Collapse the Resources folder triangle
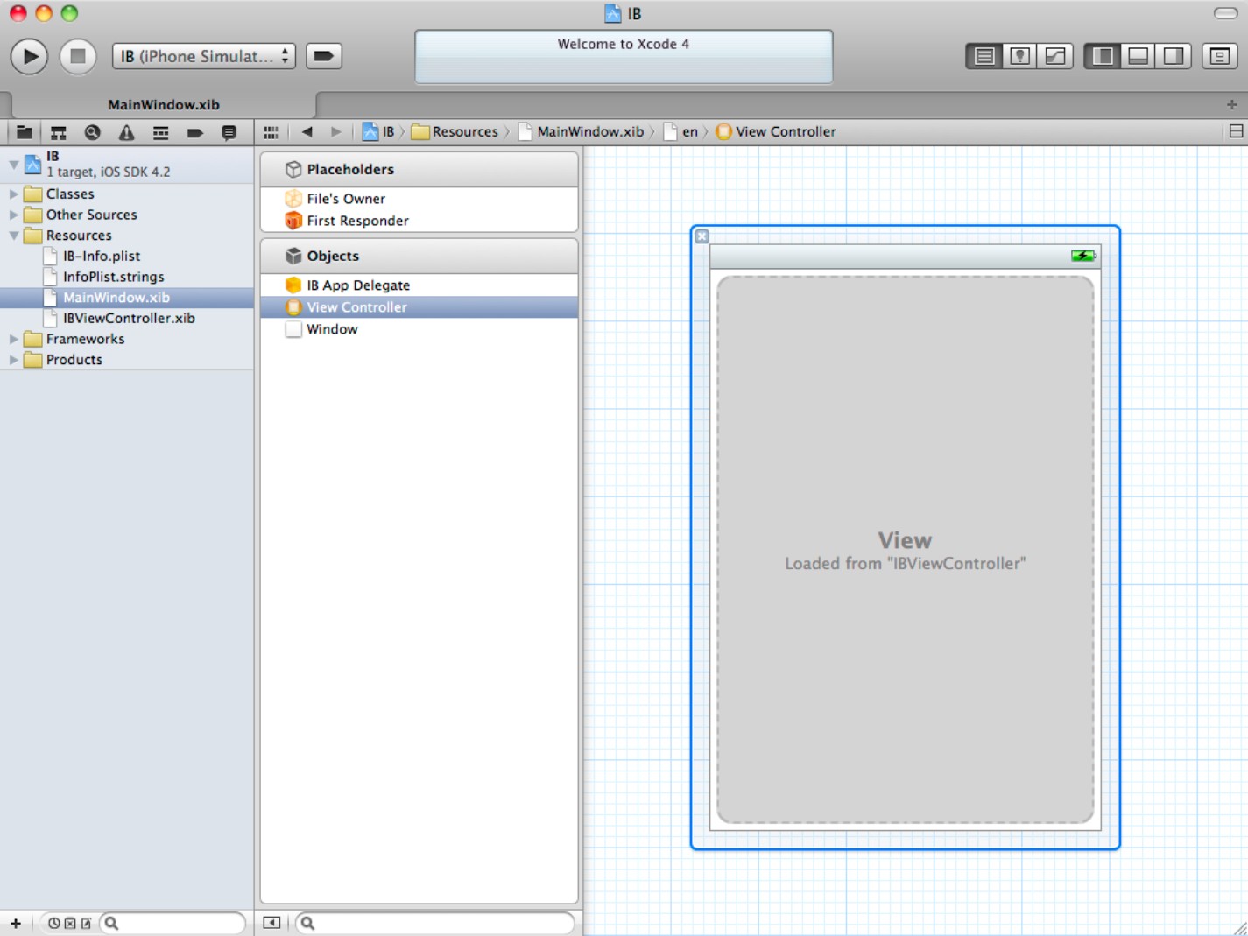Screen dimensions: 1248x936 (13, 236)
